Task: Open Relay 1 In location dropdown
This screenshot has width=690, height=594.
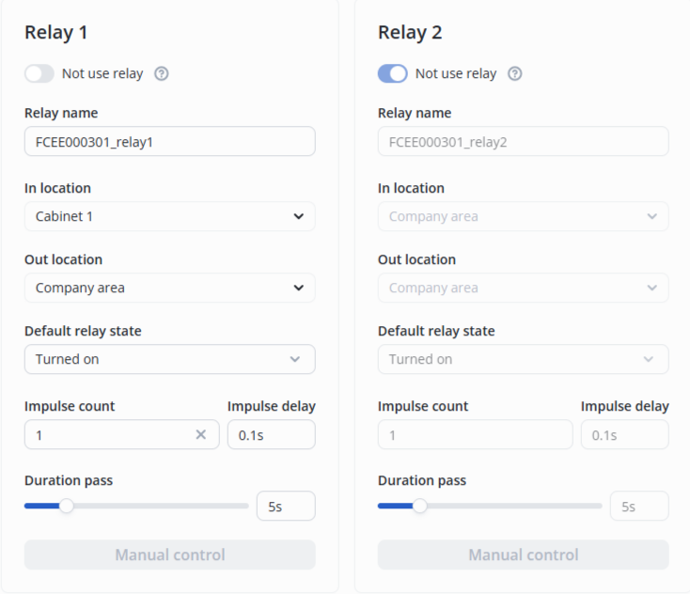Action: (169, 216)
